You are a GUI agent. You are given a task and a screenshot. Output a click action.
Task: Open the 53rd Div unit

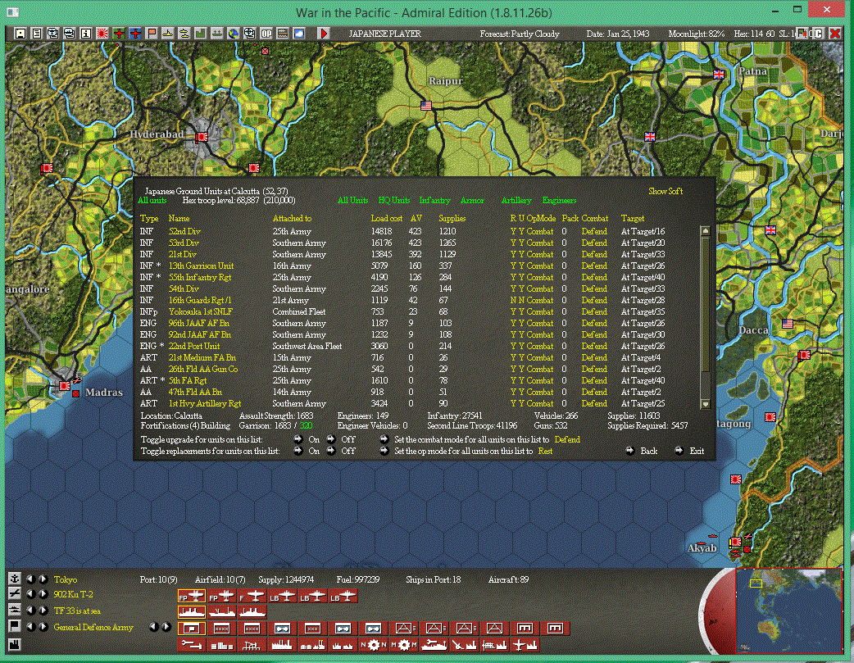(x=184, y=243)
